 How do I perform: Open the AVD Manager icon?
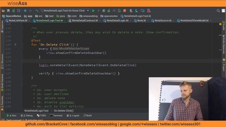131,11
